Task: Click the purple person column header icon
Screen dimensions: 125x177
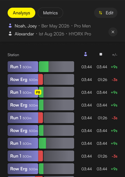Action: coord(86,54)
